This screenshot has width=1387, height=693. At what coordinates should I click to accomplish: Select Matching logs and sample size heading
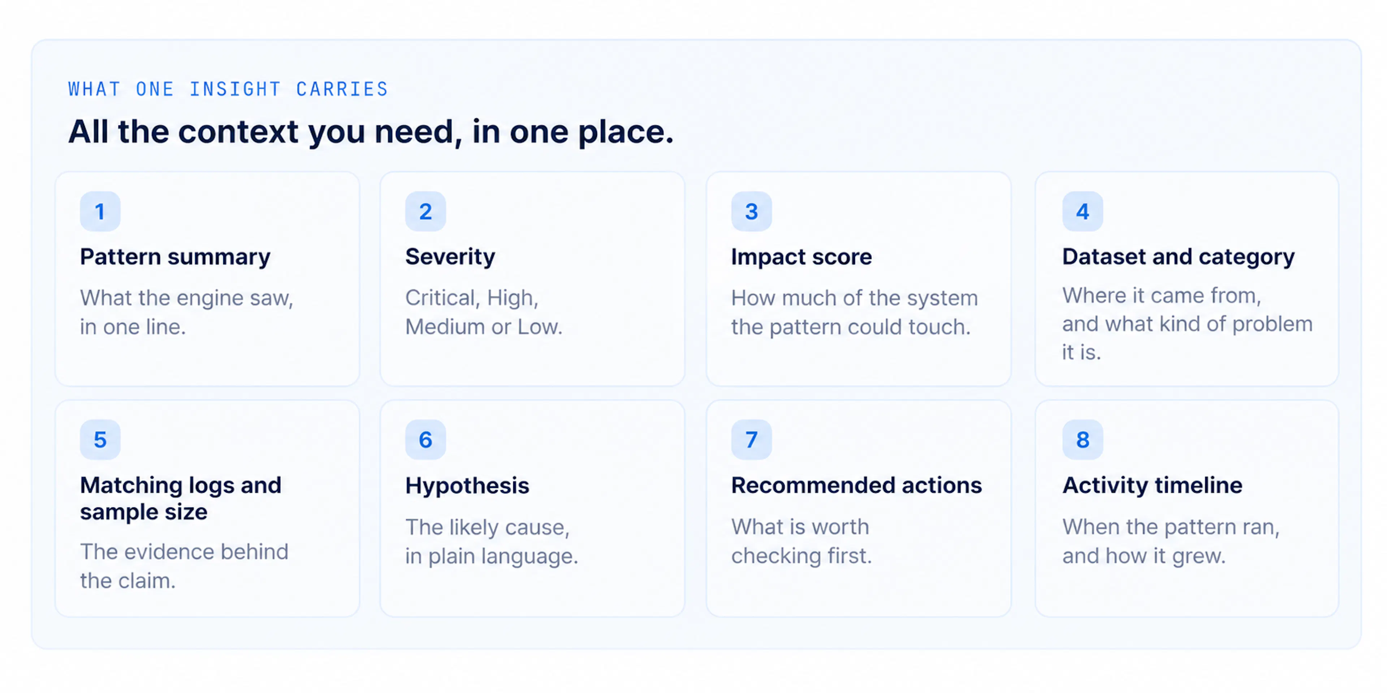point(181,498)
